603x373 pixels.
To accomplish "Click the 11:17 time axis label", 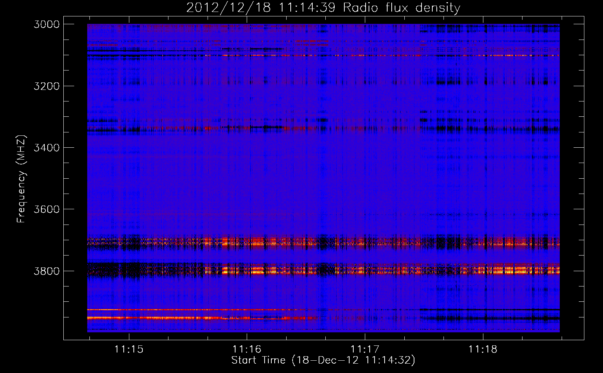I will click(365, 349).
